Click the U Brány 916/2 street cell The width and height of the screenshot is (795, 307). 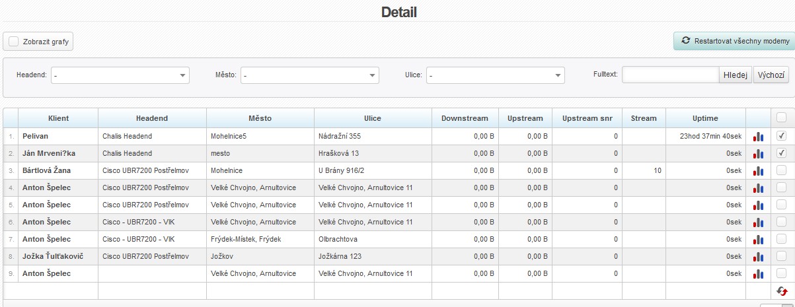373,170
